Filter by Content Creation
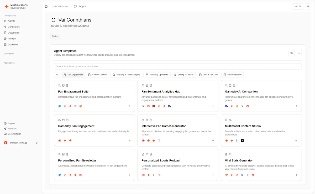Image resolution: width=315 pixels, height=194 pixels. click(97, 75)
